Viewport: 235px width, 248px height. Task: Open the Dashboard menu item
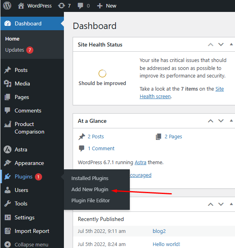pos(32,23)
